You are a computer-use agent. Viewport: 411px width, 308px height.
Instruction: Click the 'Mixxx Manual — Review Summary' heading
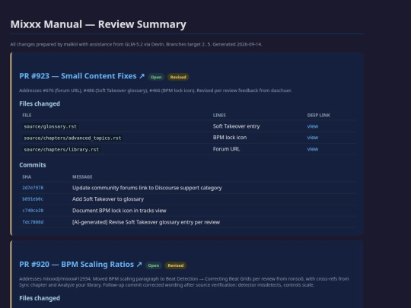[x=98, y=24]
